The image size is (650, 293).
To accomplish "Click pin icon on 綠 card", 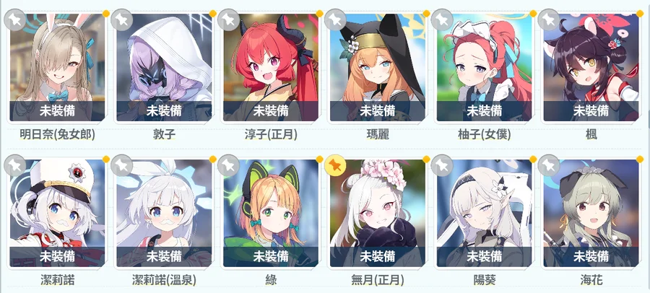I will [x=228, y=165].
